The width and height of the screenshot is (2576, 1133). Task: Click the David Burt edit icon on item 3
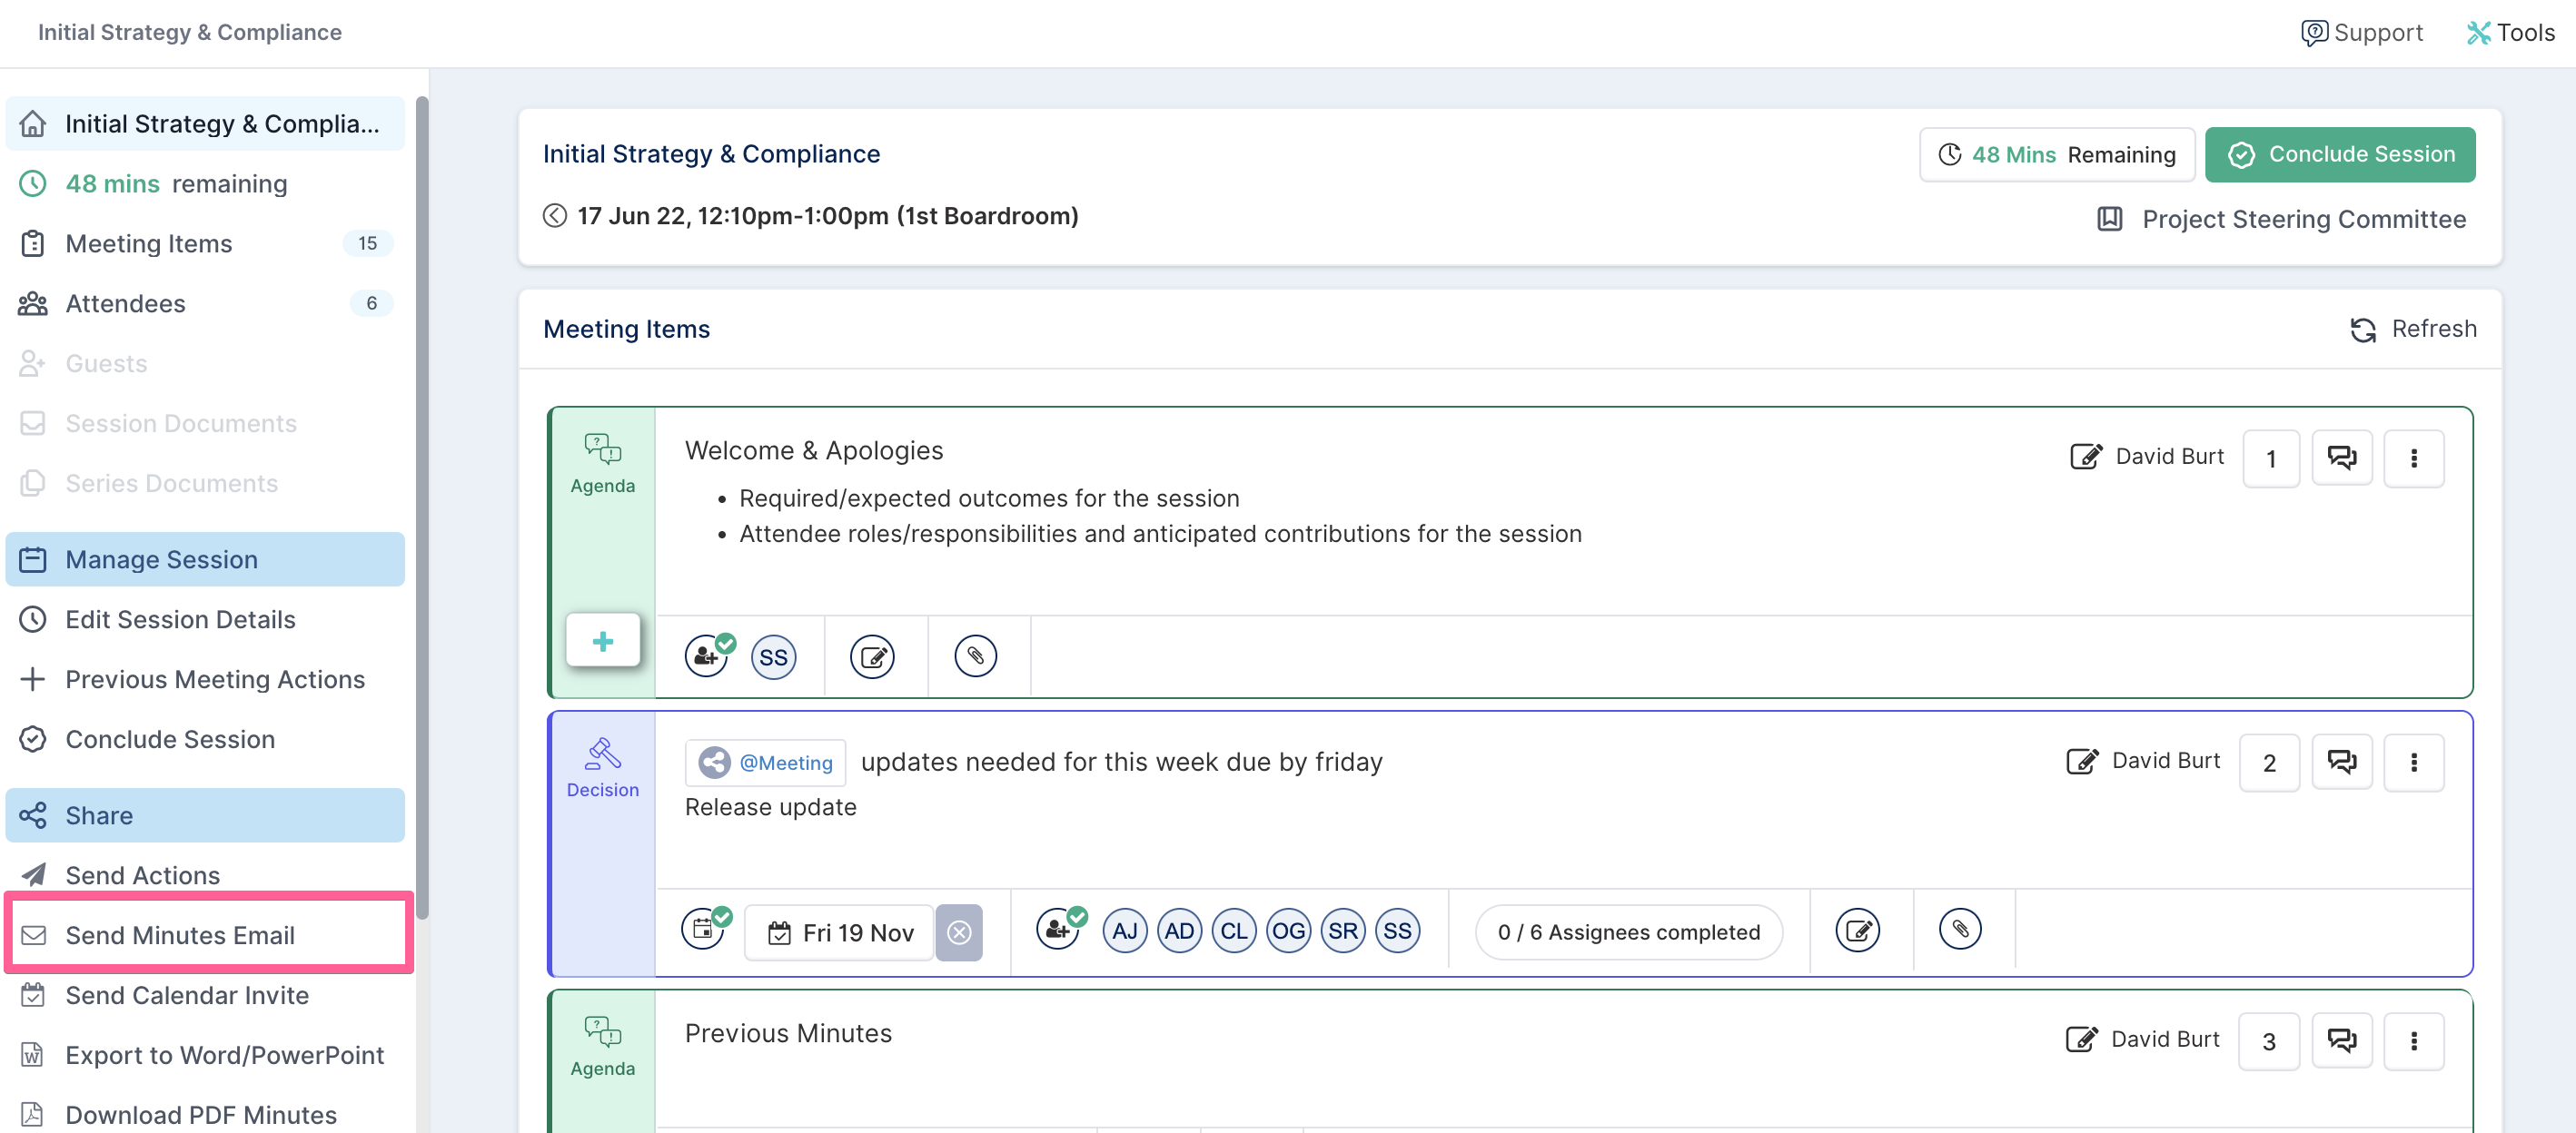click(2082, 1040)
